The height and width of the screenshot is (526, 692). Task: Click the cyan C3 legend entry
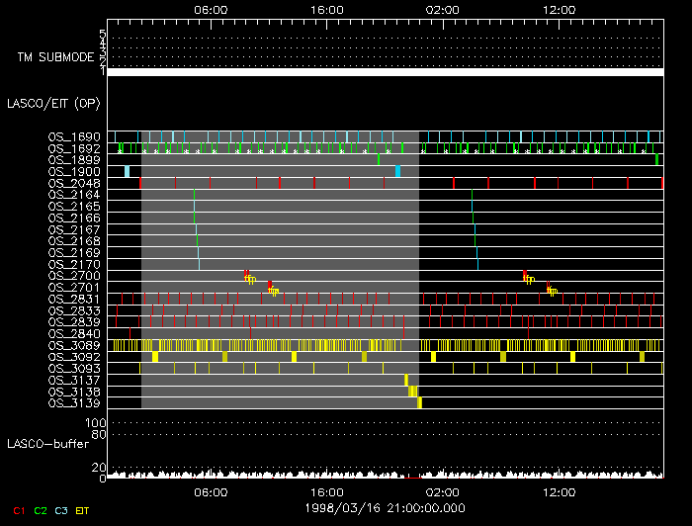[x=61, y=511]
